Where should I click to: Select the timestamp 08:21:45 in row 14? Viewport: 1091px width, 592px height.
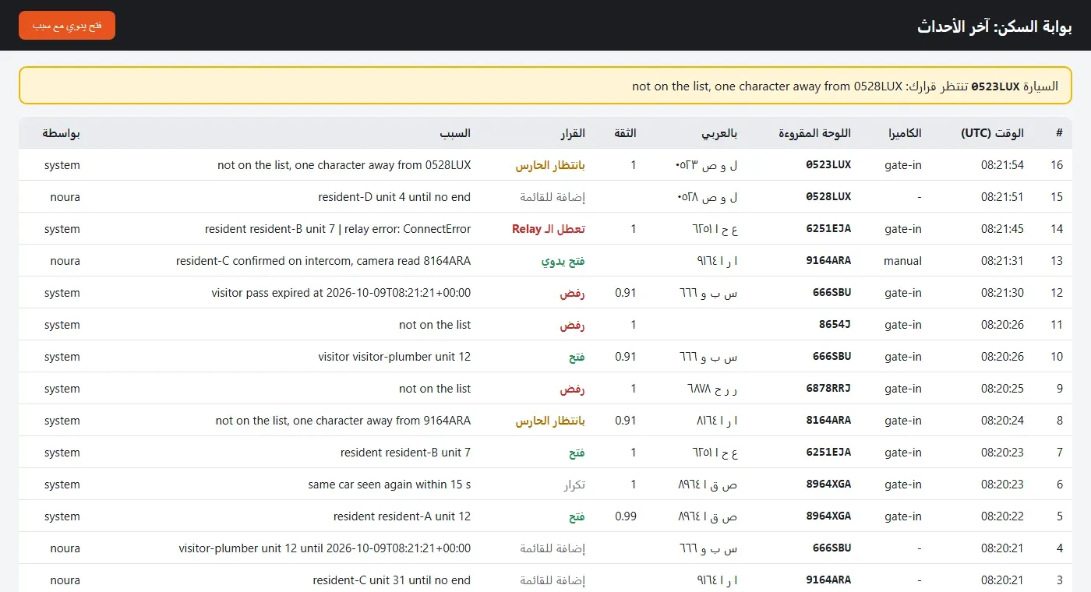1002,229
